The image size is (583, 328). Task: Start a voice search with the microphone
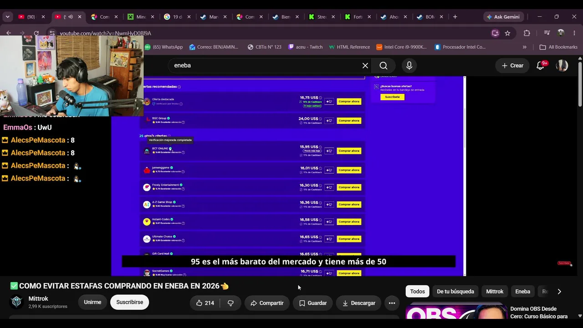point(409,65)
